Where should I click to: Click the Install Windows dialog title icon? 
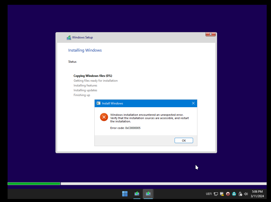98,103
